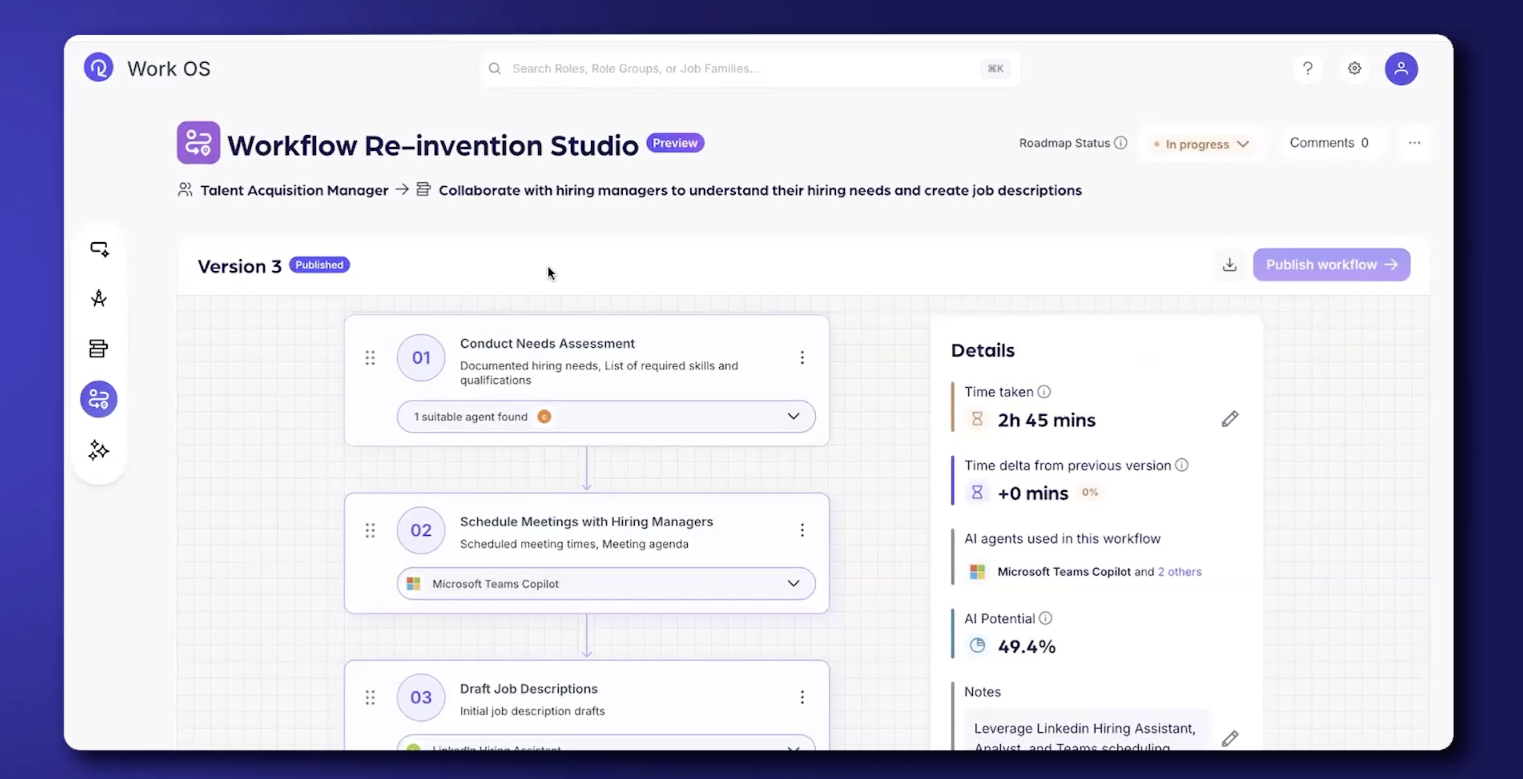
Task: Click the download icon next to Publish workflow
Action: pos(1229,265)
